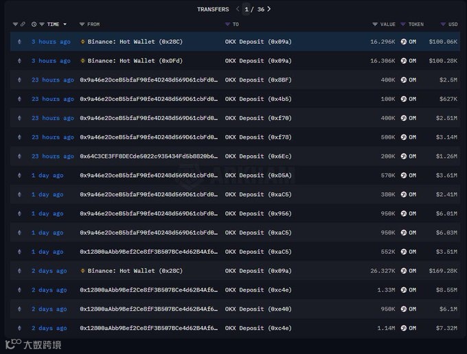Open OKX Deposit (0xe40) recipient
The height and width of the screenshot is (354, 467).
pyautogui.click(x=258, y=309)
